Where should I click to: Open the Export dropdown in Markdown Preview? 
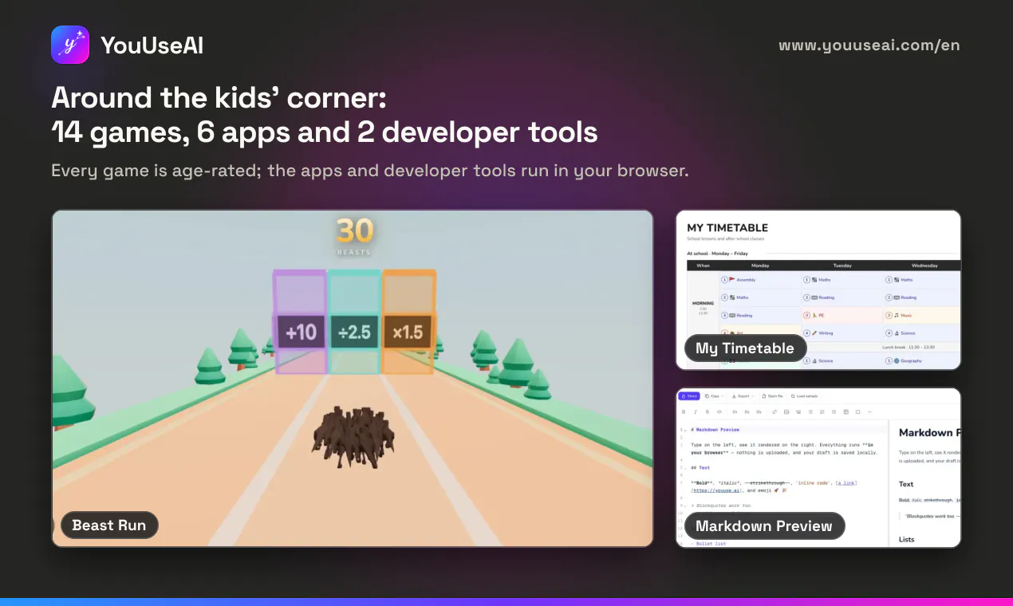(743, 396)
